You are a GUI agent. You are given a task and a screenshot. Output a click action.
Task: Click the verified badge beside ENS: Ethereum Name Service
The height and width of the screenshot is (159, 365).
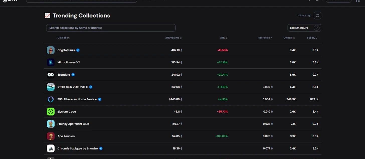[x=100, y=99]
